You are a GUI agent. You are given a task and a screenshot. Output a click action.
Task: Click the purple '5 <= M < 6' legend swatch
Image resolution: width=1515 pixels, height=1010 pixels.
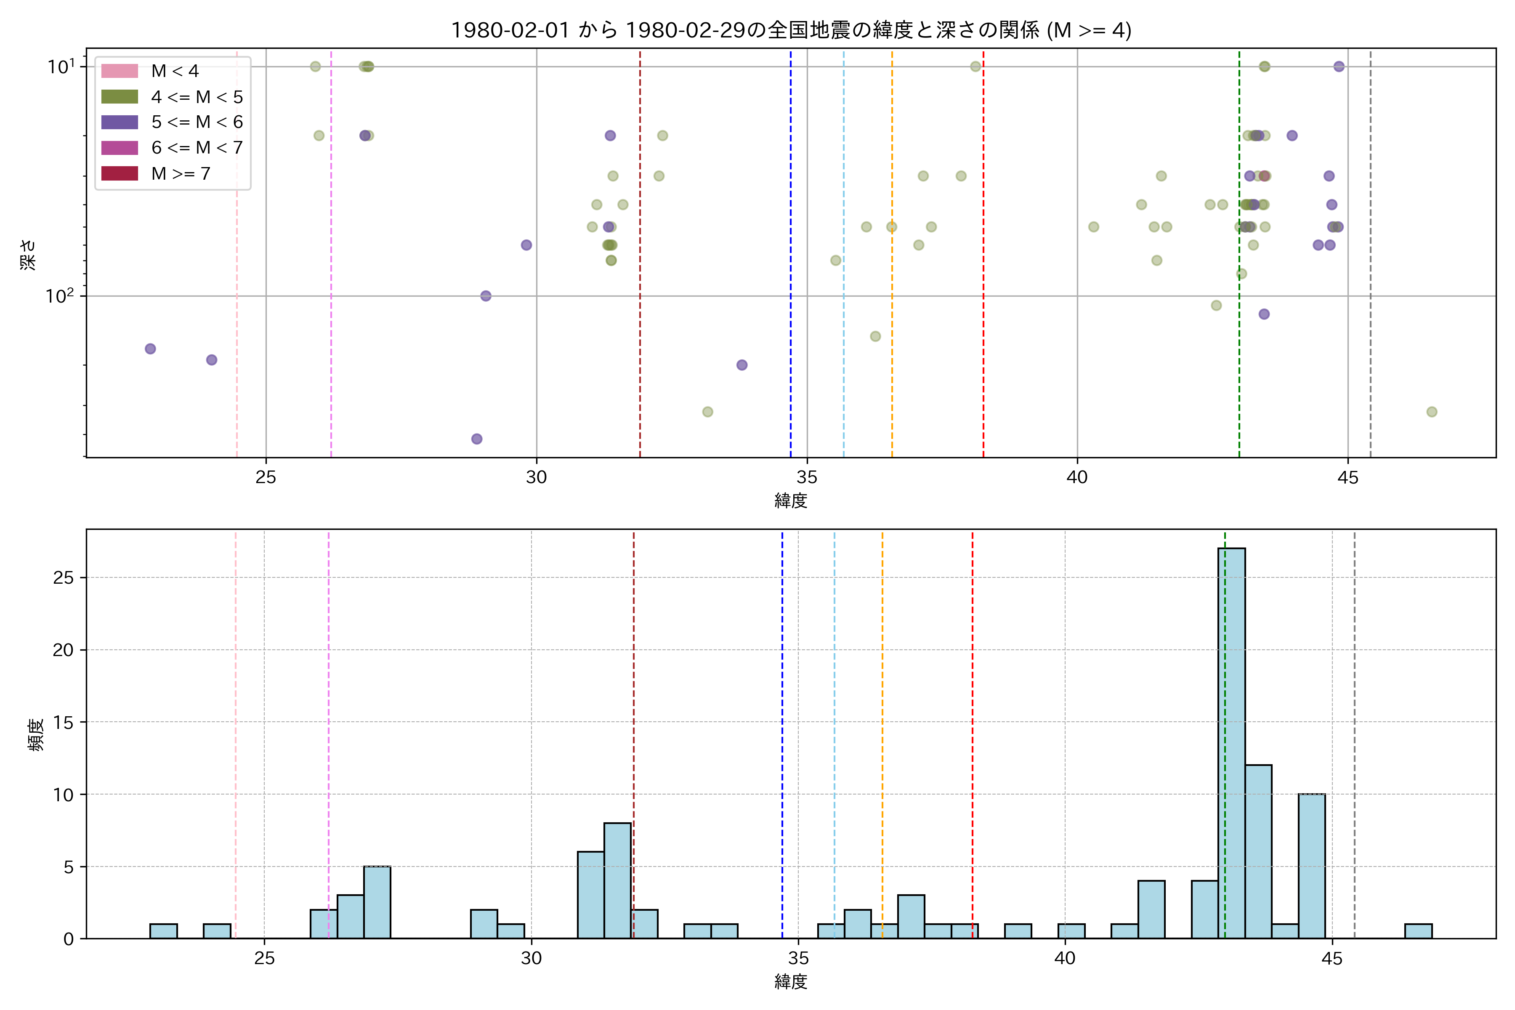[x=119, y=122]
